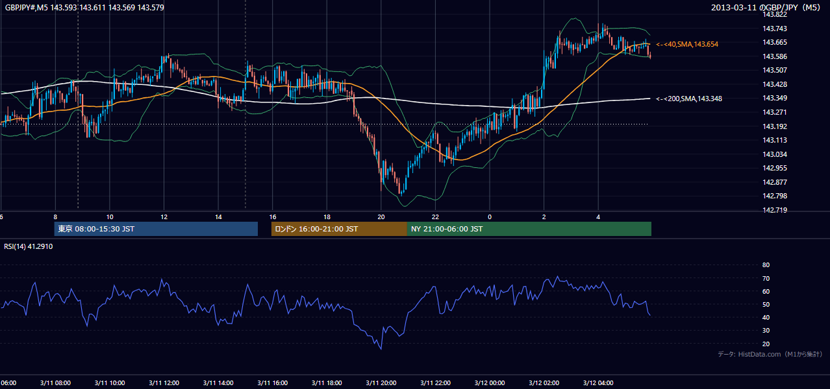Click the ロンドン 16:00-21:00 JST session bar
830x389 pixels.
[x=339, y=229]
